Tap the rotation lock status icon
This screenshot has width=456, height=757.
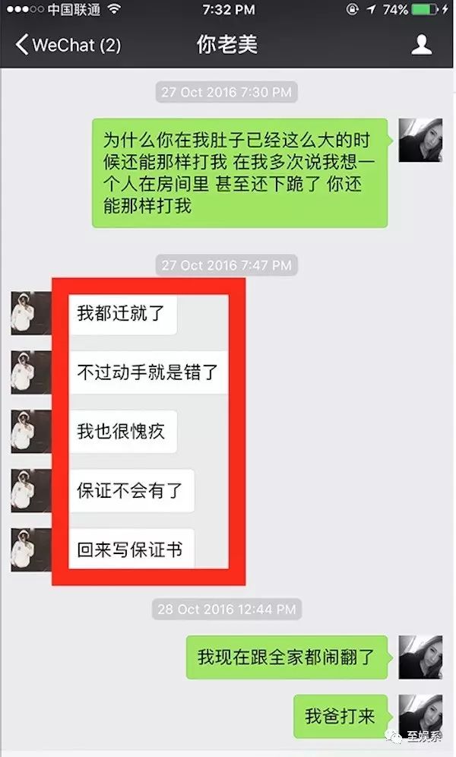point(353,9)
